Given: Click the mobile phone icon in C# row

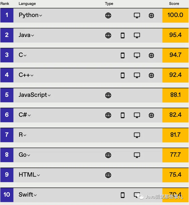Looking at the screenshot, I should pyautogui.click(x=123, y=115).
